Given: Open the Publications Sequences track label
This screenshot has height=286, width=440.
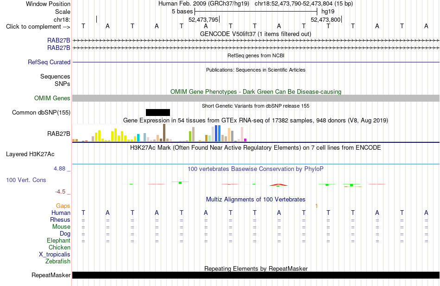Looking at the screenshot, I should coord(55,76).
